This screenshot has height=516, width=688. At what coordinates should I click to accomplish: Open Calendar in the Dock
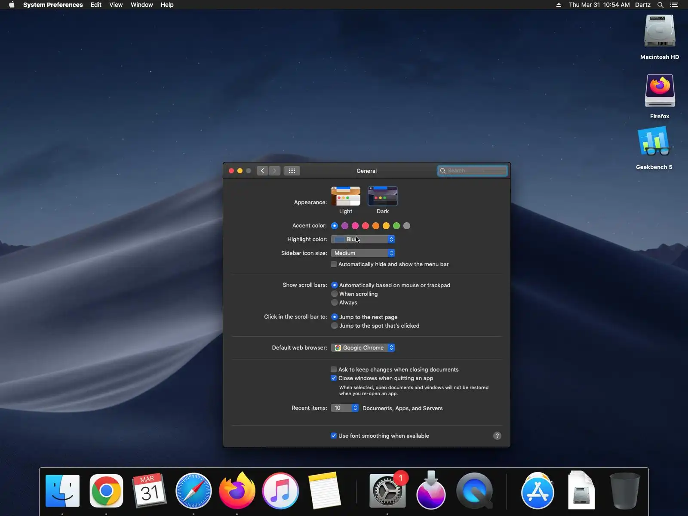tap(149, 491)
